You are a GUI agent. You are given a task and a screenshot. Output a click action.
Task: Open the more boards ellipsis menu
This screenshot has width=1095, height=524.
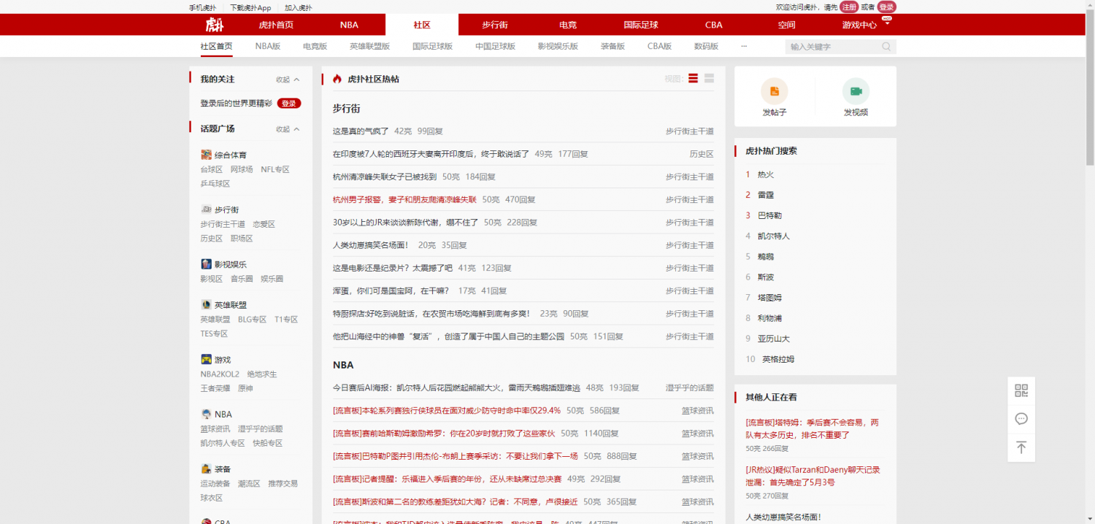744,46
